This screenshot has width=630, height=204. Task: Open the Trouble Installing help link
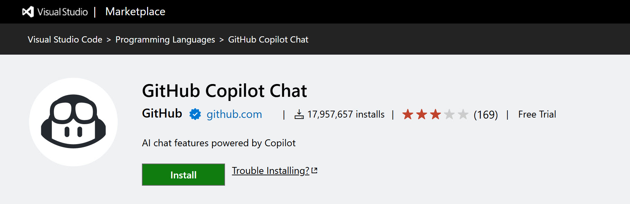(270, 170)
